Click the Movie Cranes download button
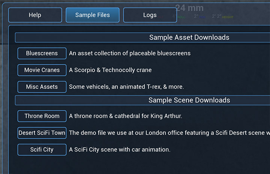 42,70
